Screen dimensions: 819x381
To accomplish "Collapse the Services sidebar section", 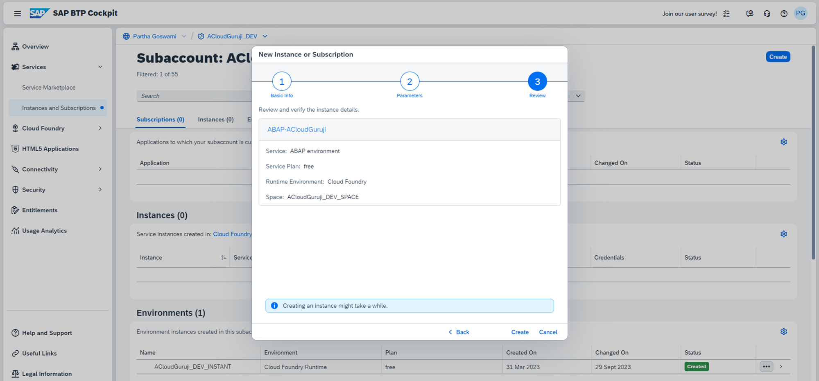I will tap(100, 67).
